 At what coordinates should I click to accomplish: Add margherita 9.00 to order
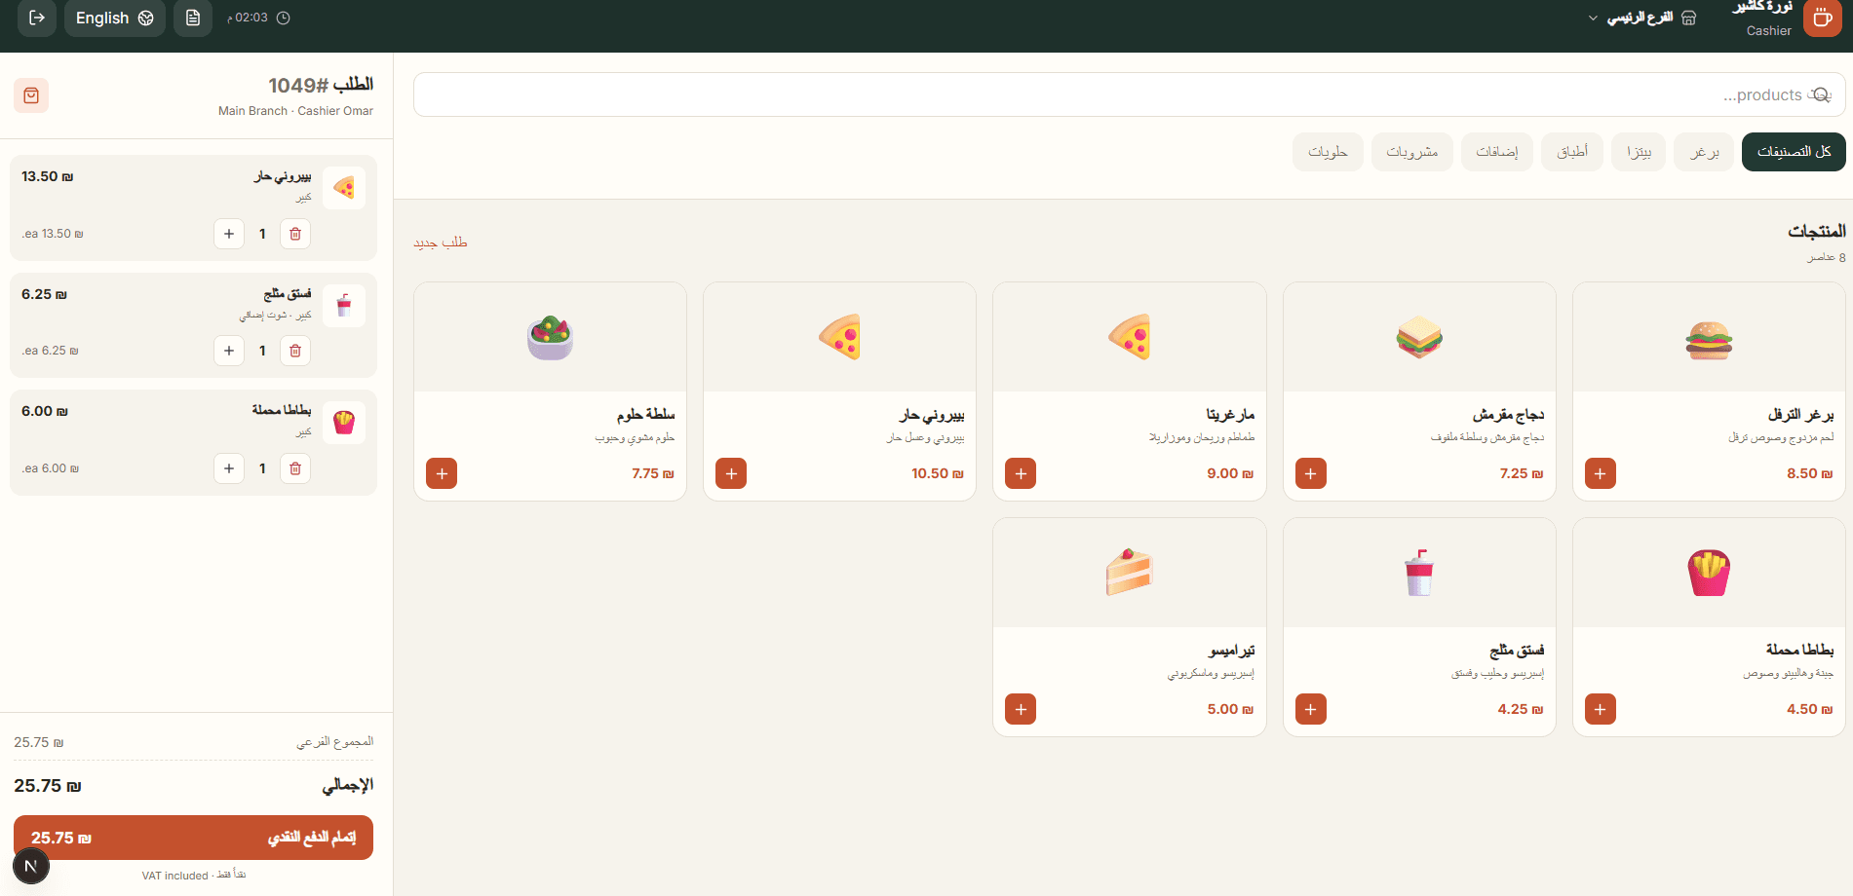[1021, 473]
